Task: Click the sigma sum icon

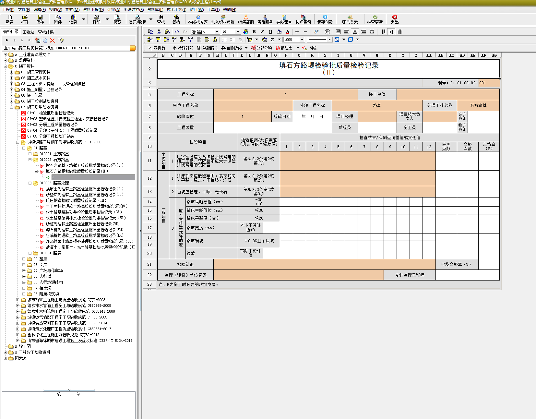Action: tap(272, 40)
